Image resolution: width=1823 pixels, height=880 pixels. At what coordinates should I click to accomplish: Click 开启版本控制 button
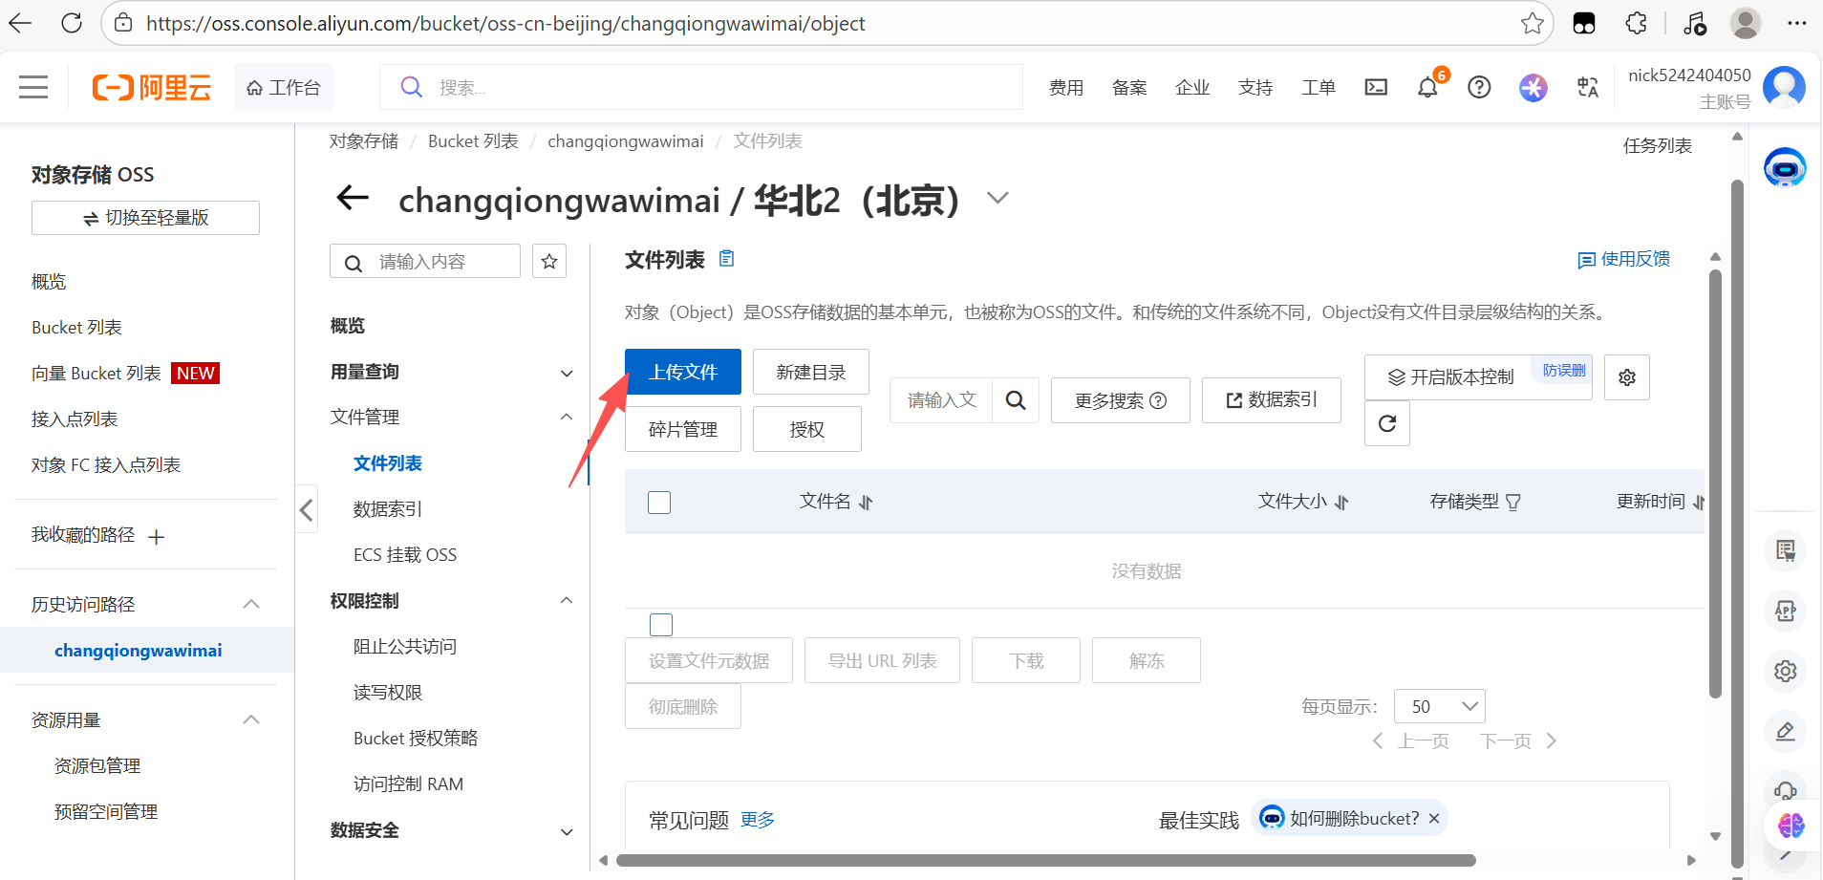coord(1478,377)
